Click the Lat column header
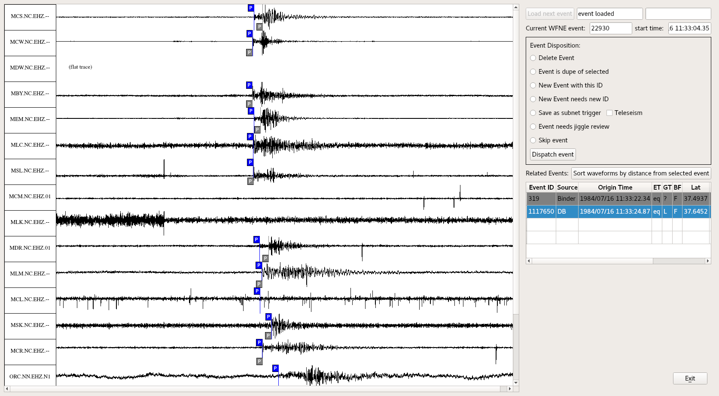Viewport: 719px width, 396px height. (696, 187)
